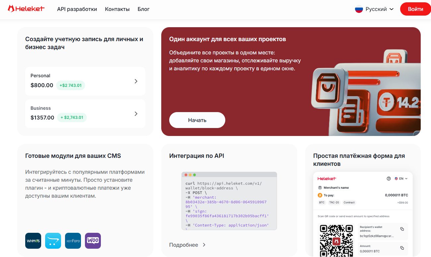This screenshot has width=431, height=257.
Task: Open the Русский language dropdown
Action: (x=374, y=9)
